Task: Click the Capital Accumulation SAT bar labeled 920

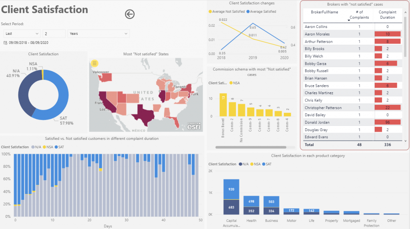Action: 231,189
